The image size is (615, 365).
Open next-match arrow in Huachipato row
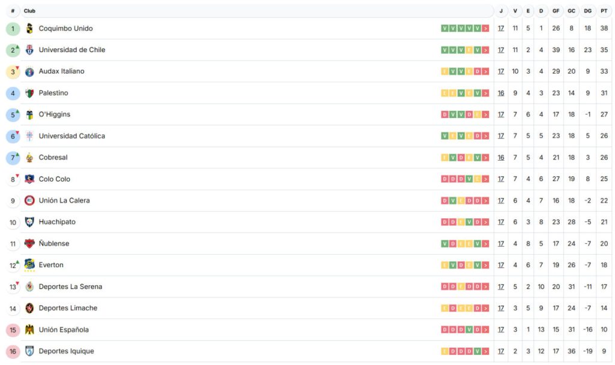(x=485, y=222)
